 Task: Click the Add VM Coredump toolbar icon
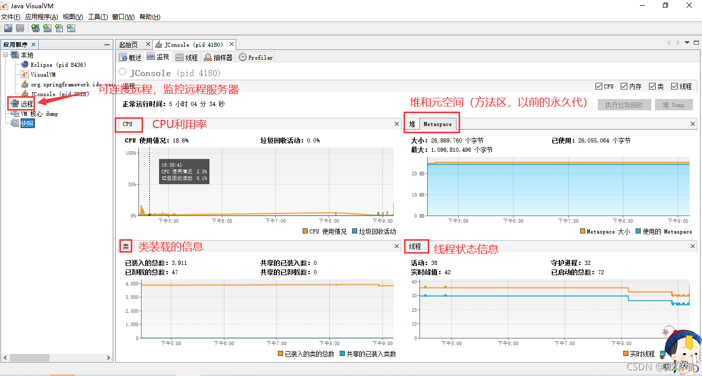(x=59, y=28)
